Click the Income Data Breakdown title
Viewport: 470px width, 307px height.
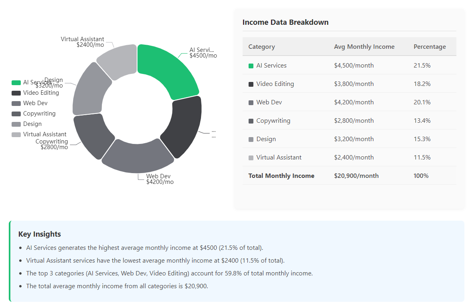285,22
